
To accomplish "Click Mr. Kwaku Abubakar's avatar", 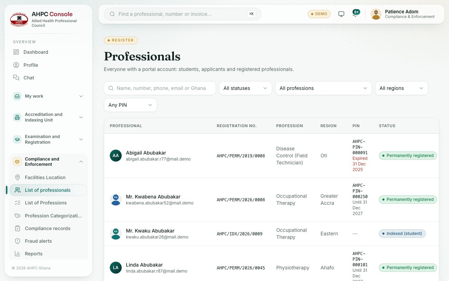I will point(116,234).
